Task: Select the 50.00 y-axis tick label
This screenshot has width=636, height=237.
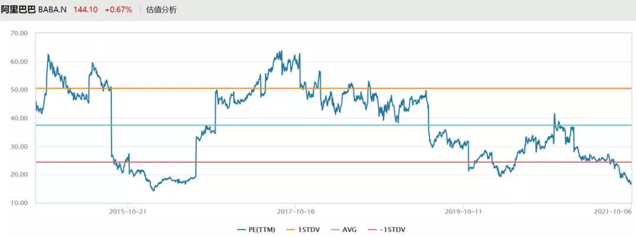Action: pos(20,90)
